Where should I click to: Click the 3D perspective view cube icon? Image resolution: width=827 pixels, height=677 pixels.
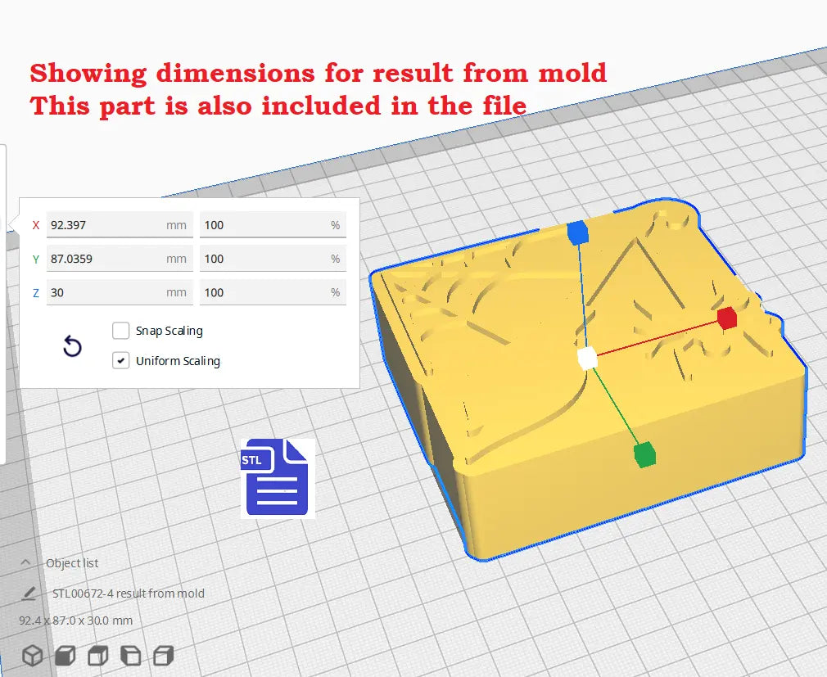[32, 656]
